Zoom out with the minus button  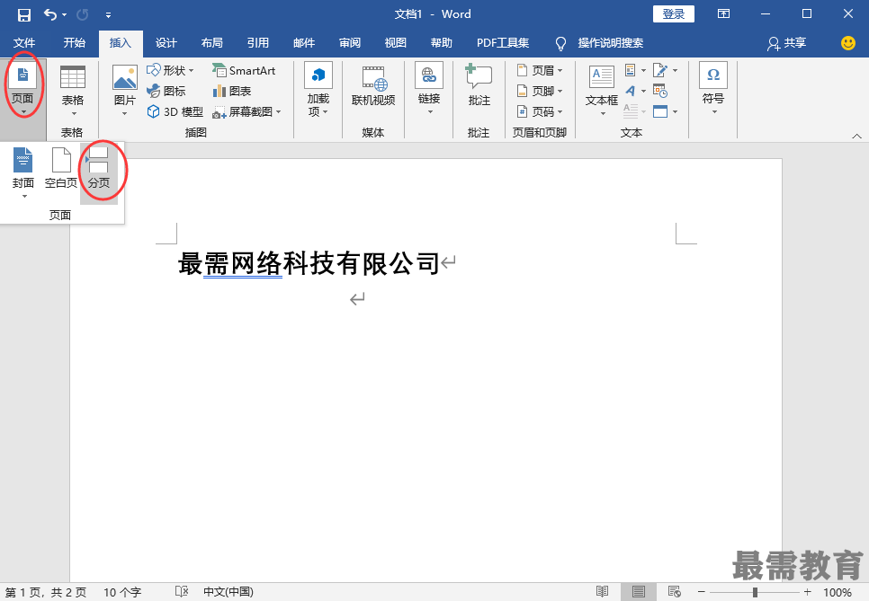pos(701,592)
